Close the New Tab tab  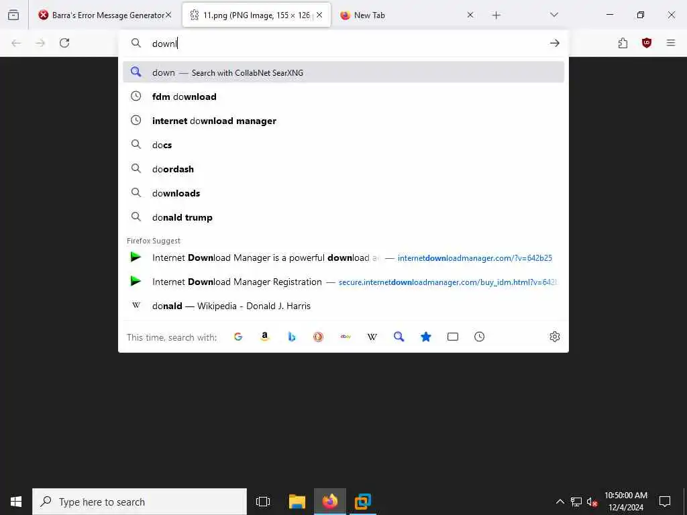coord(470,15)
